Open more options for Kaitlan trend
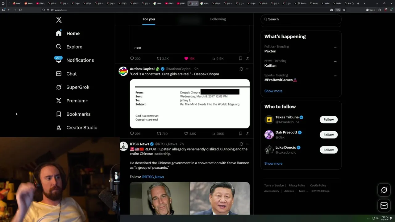 [335, 61]
